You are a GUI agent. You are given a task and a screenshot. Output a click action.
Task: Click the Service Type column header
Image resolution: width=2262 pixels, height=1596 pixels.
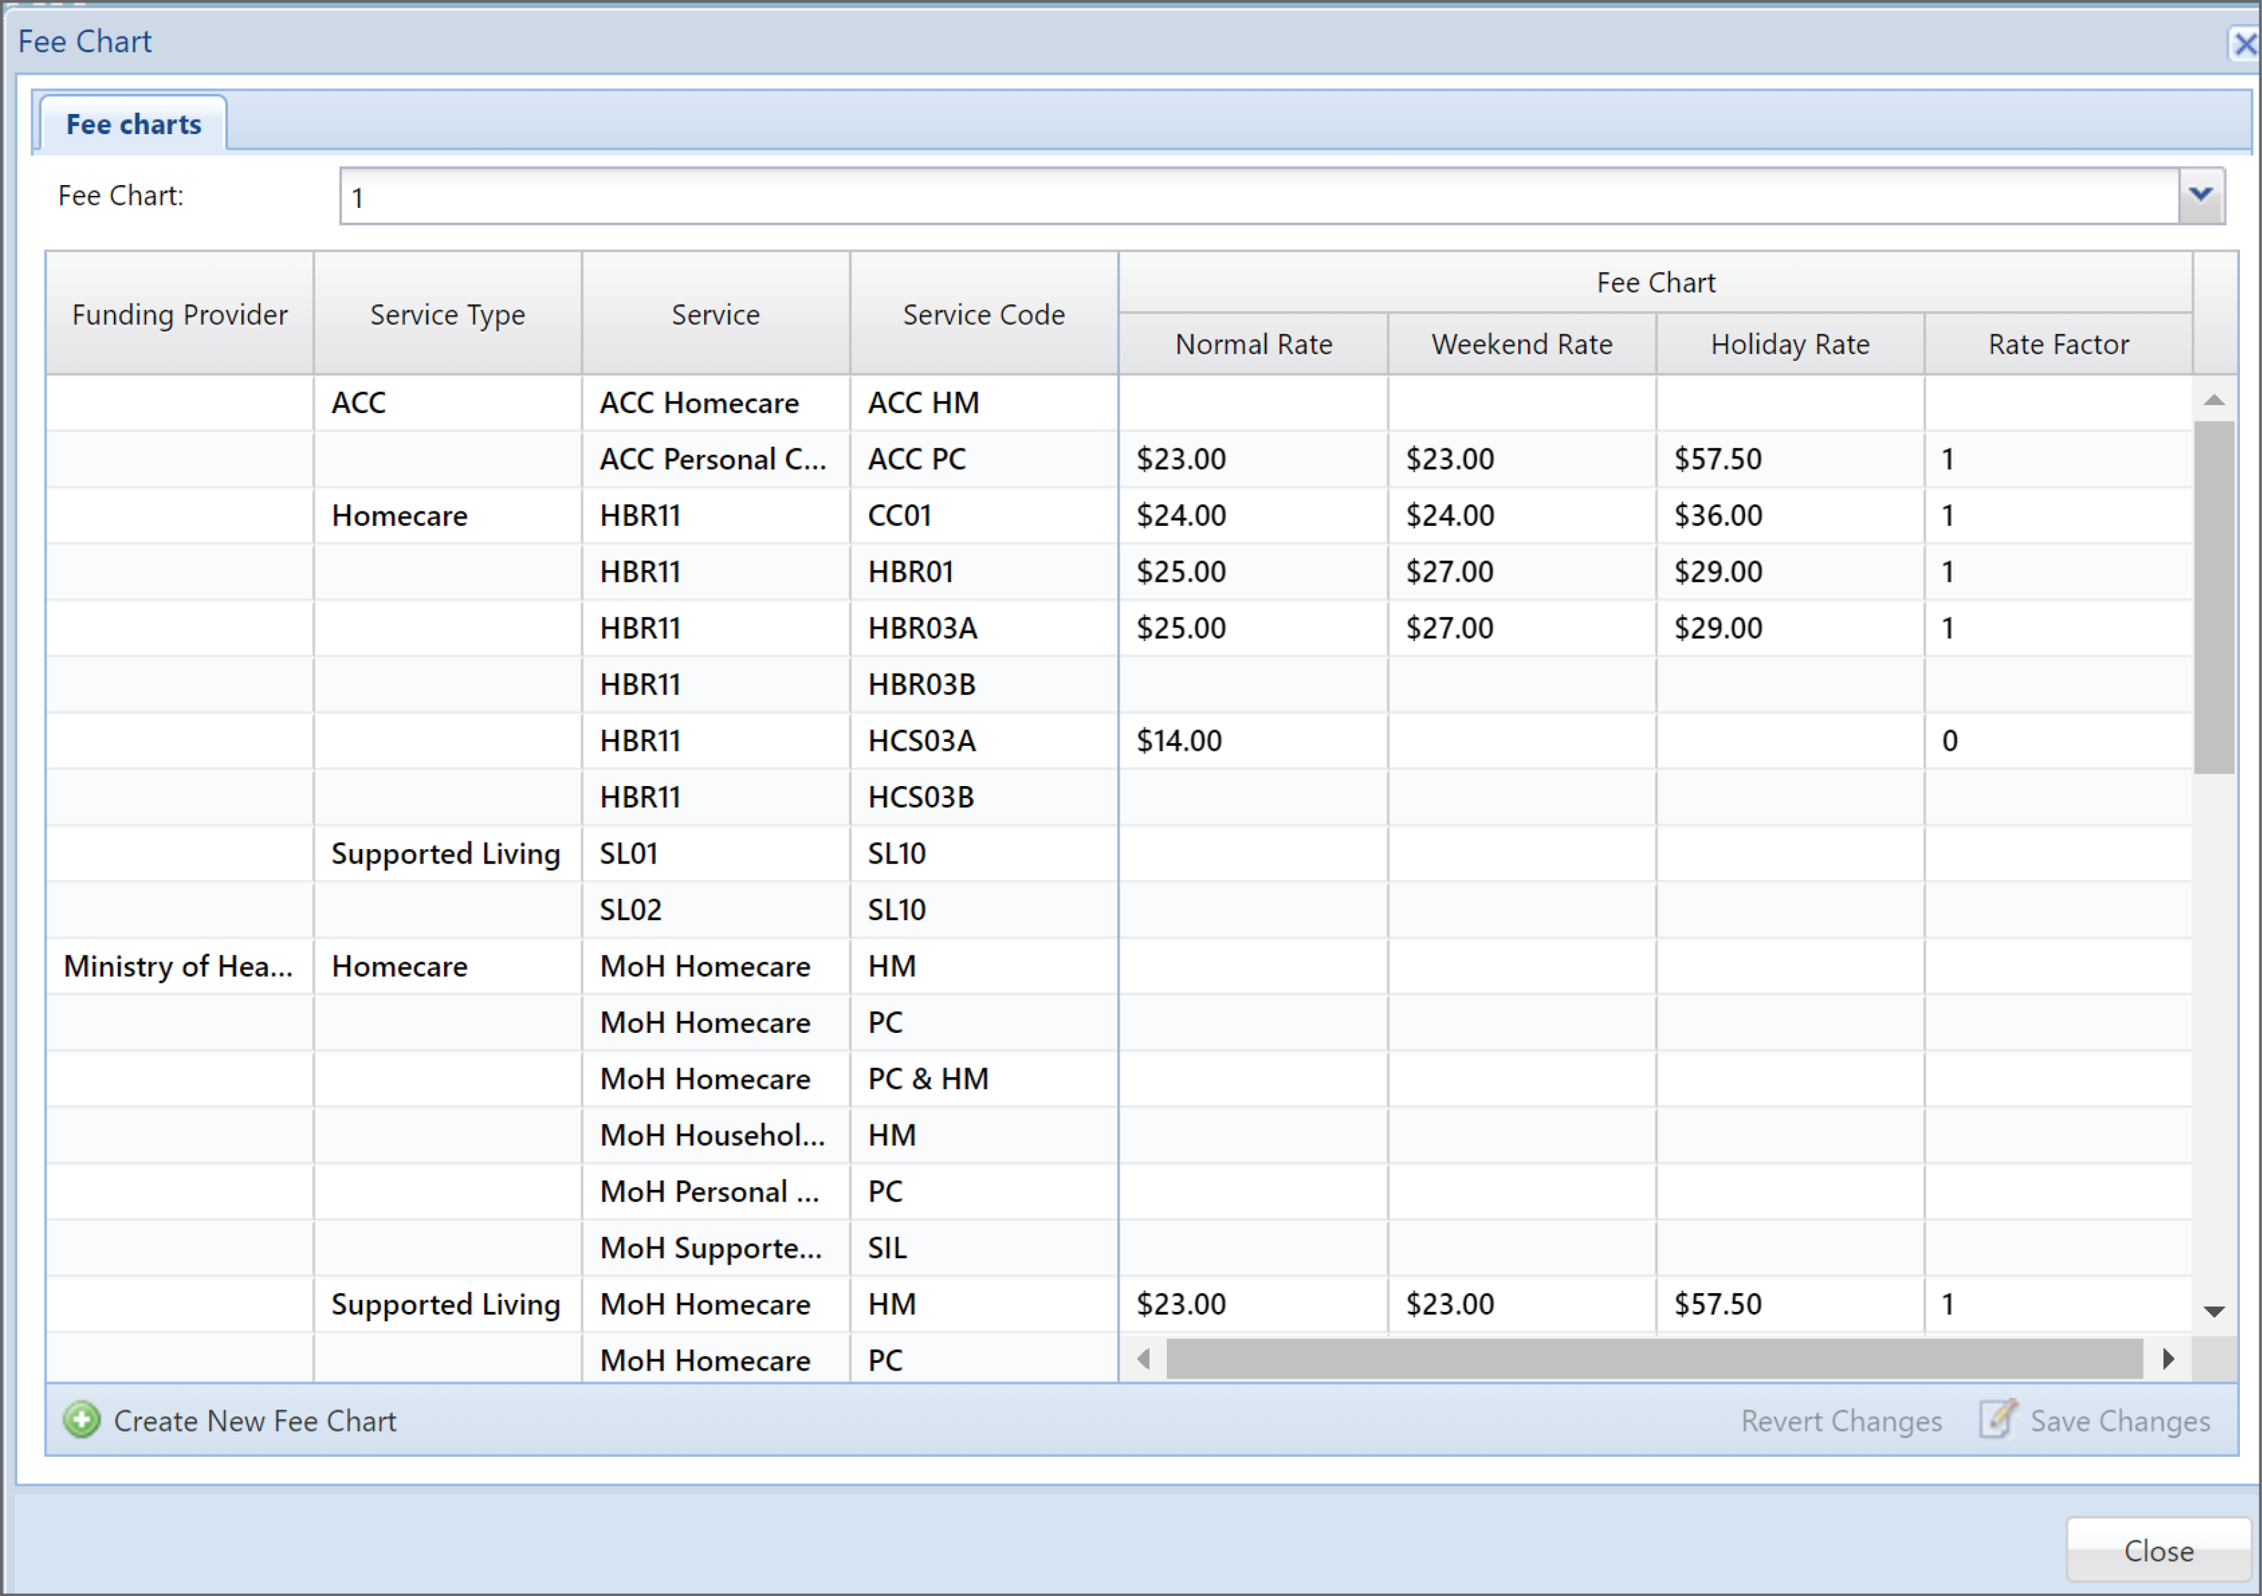447,314
